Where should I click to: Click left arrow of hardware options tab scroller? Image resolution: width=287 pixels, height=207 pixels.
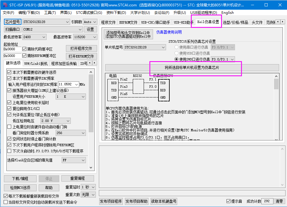[x=90, y=63]
